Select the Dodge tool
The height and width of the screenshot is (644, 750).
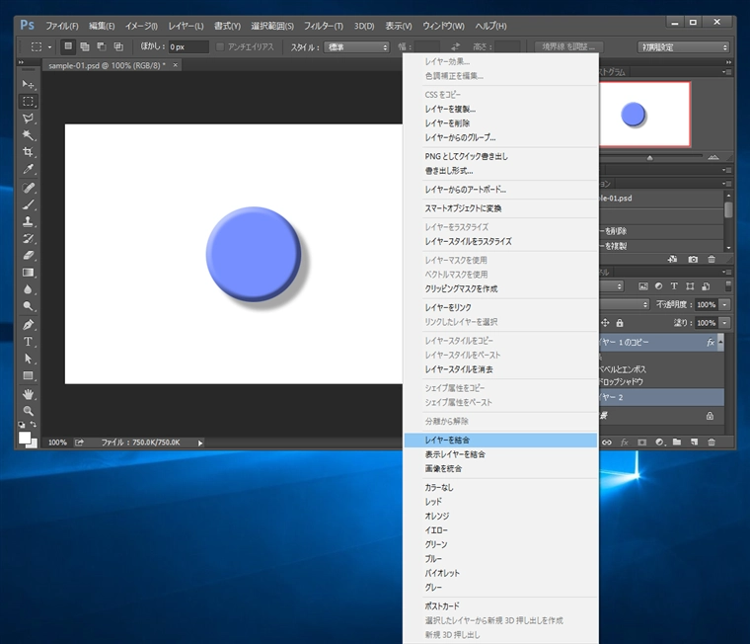(x=28, y=306)
